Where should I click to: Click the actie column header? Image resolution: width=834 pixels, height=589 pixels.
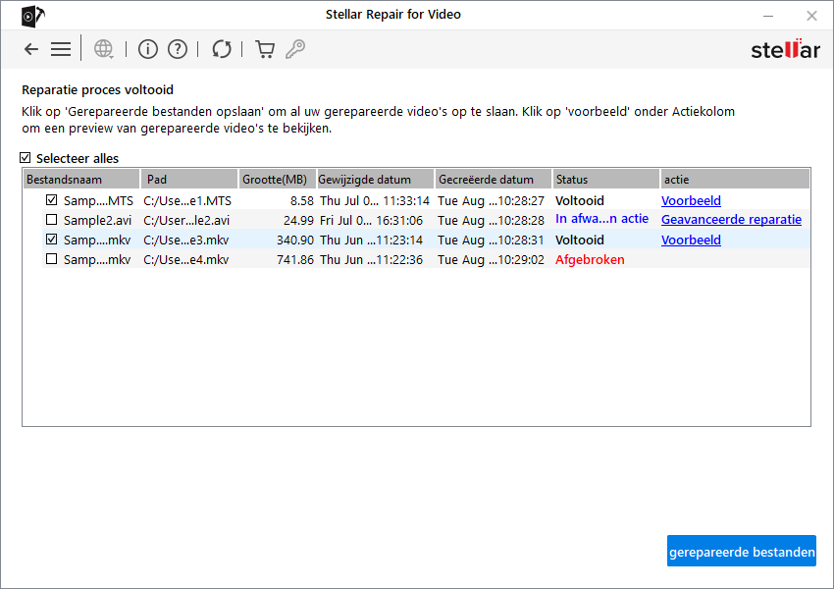[x=735, y=180]
